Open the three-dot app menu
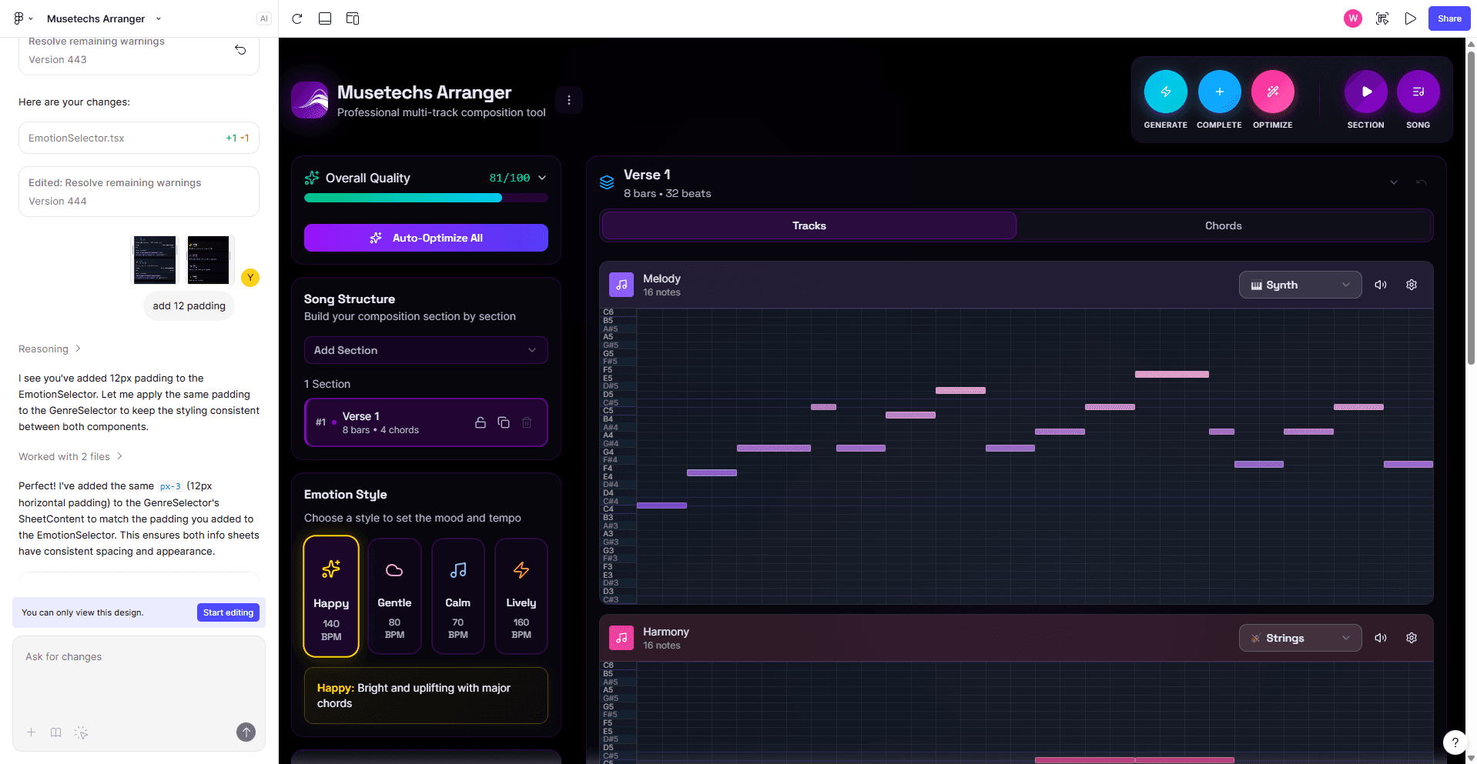The image size is (1477, 764). click(x=569, y=100)
